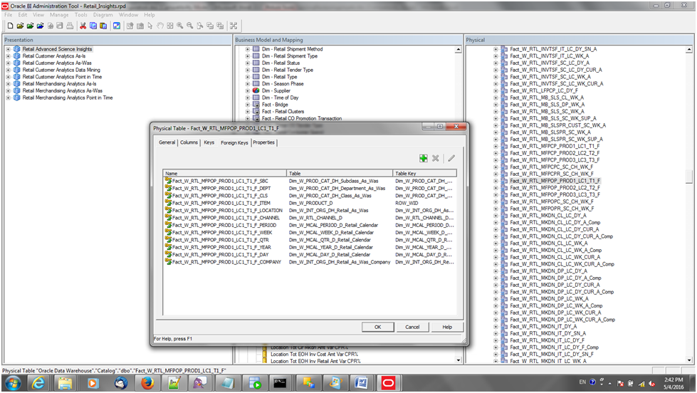Click ROW_WID table key cell

tap(407, 203)
